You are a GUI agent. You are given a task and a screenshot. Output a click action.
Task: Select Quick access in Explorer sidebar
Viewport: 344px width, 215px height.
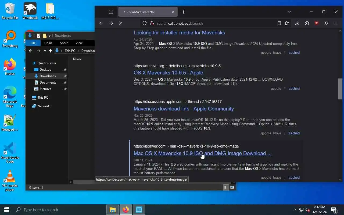coord(47,63)
